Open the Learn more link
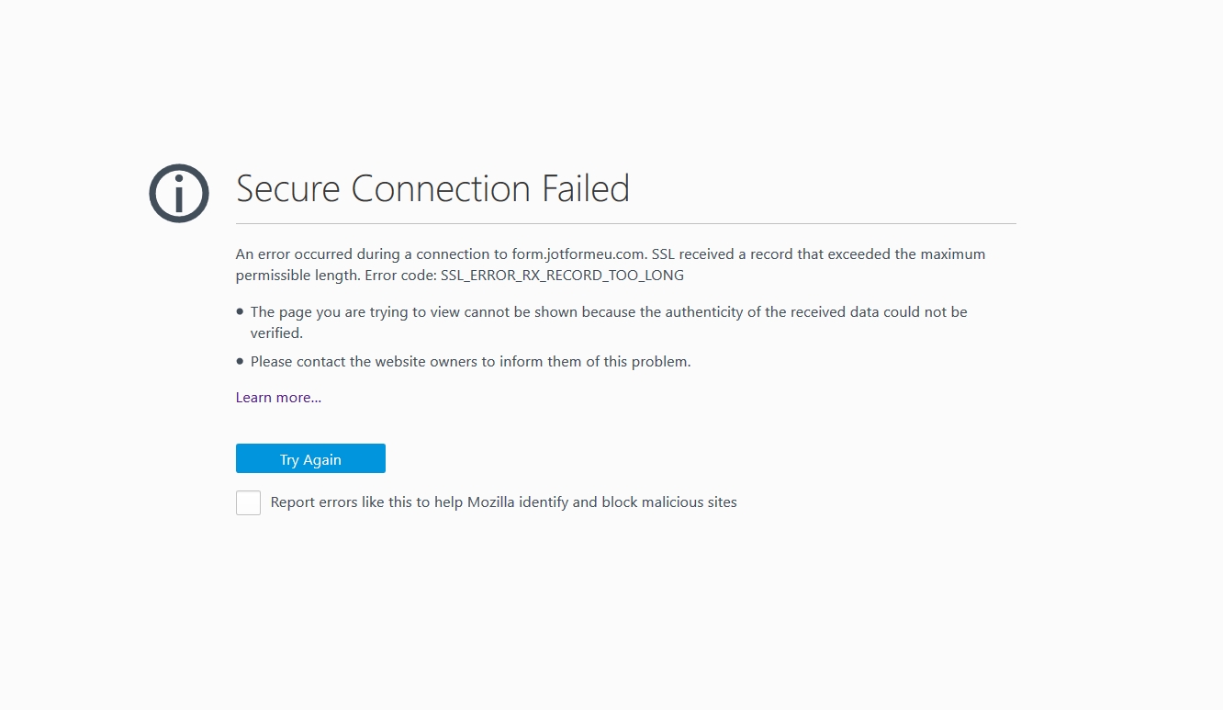Viewport: 1223px width, 710px height. pyautogui.click(x=278, y=398)
